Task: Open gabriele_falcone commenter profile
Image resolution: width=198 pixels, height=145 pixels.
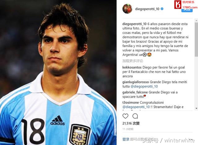Action: tap(135, 92)
